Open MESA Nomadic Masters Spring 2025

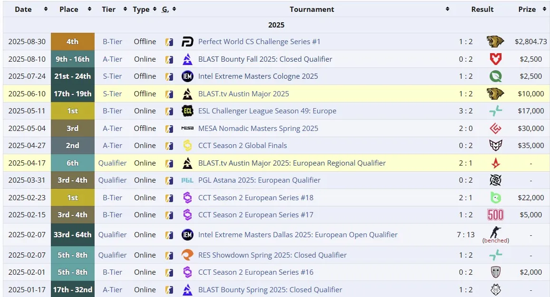pyautogui.click(x=258, y=129)
